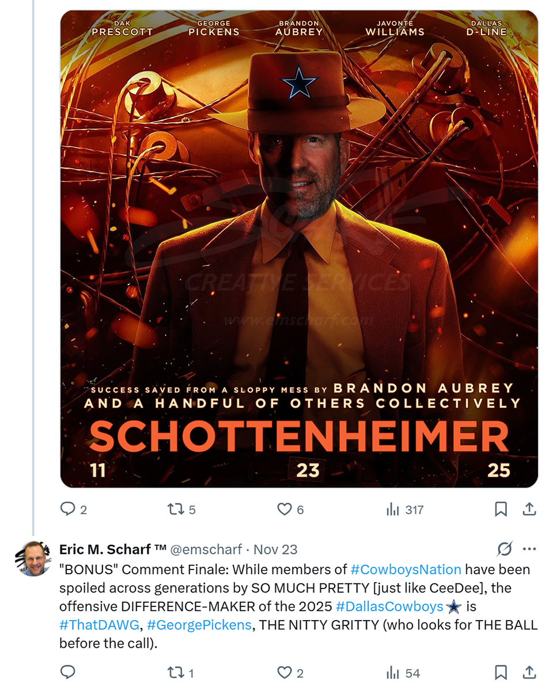Like the BONUS Comment Finale tweet
Image resolution: width=553 pixels, height=695 pixels.
tap(285, 672)
